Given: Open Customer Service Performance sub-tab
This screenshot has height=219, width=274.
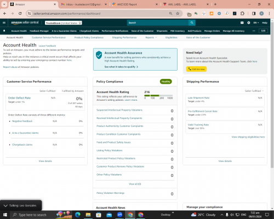Looking at the screenshot, I should coord(49,37).
